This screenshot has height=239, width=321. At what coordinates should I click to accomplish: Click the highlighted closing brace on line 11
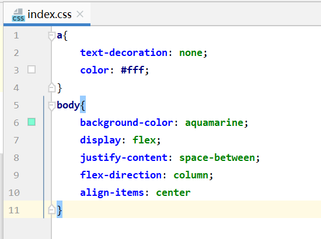coord(60,209)
